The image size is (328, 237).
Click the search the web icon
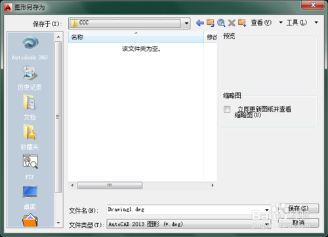coord(221,23)
